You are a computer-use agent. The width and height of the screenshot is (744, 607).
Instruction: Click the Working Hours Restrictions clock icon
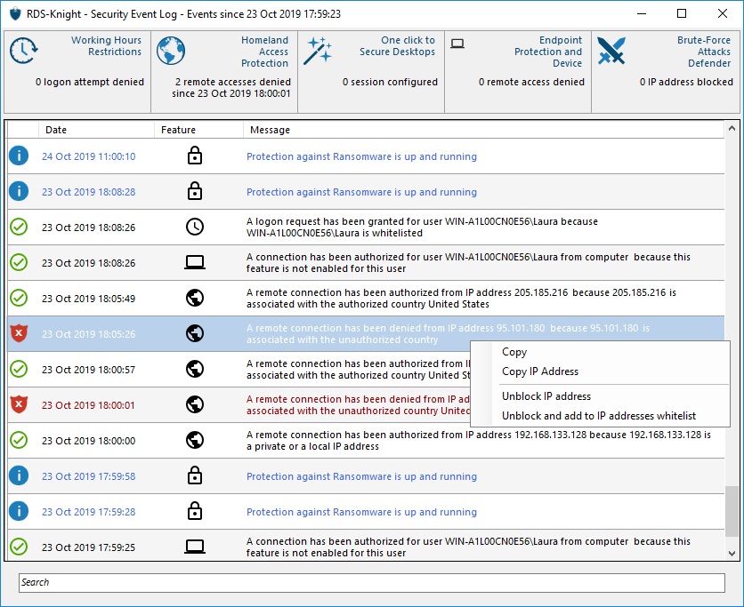24,51
